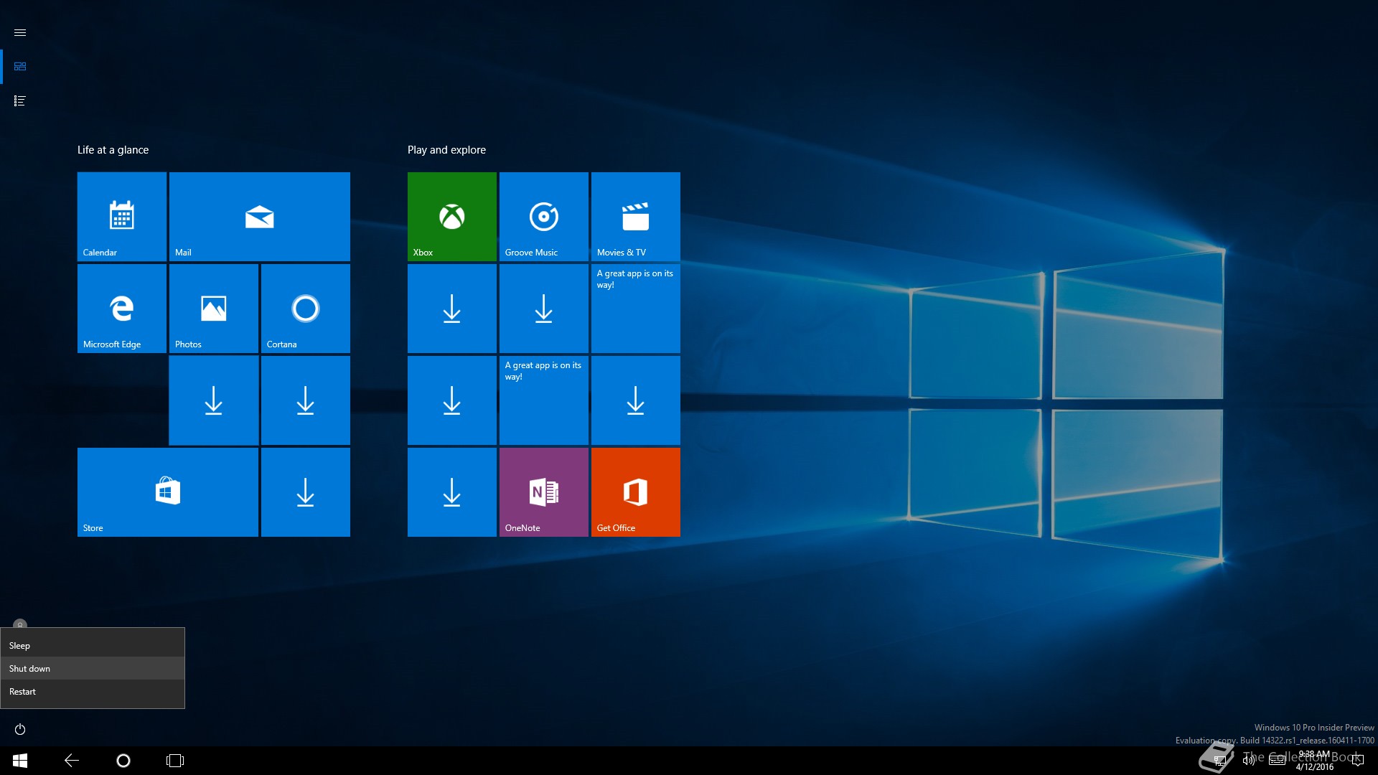Click the downloading tile directly below Groove Music
Viewport: 1378px width, 775px height.
pos(544,309)
